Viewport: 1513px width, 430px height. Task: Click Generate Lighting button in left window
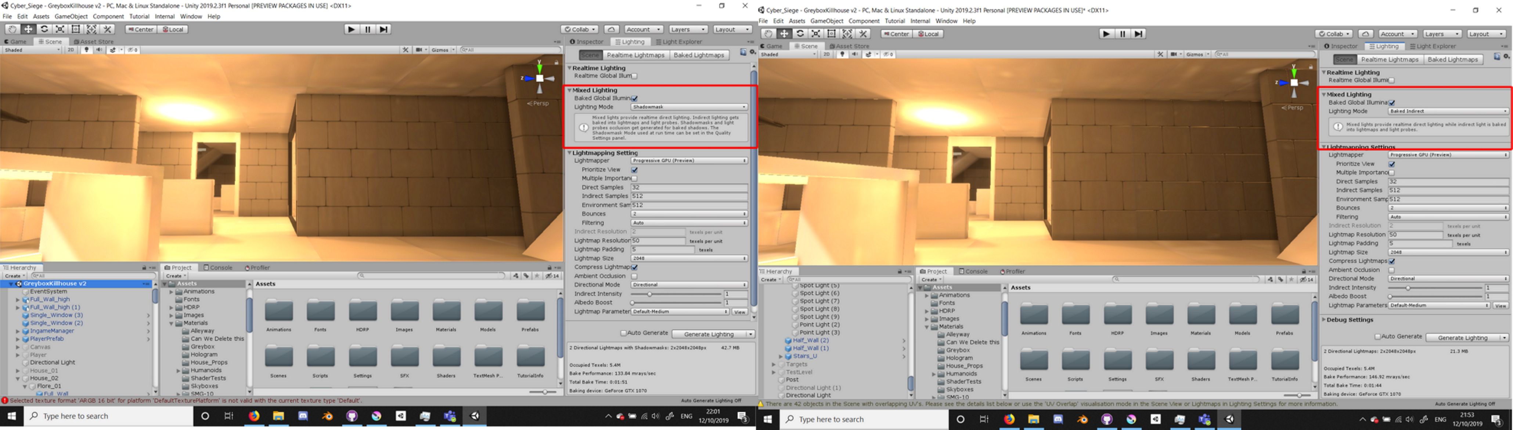point(709,334)
